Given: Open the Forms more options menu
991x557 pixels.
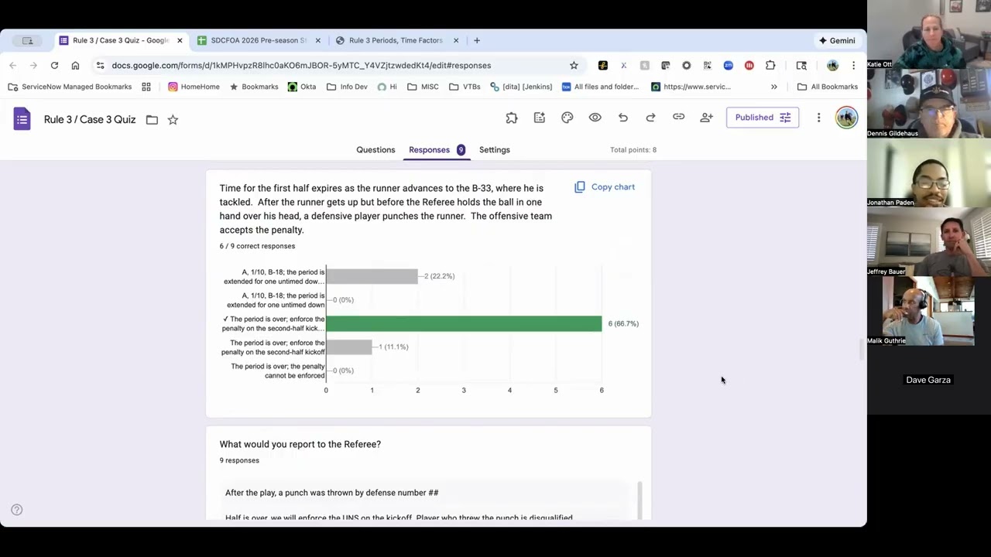Looking at the screenshot, I should click(818, 118).
